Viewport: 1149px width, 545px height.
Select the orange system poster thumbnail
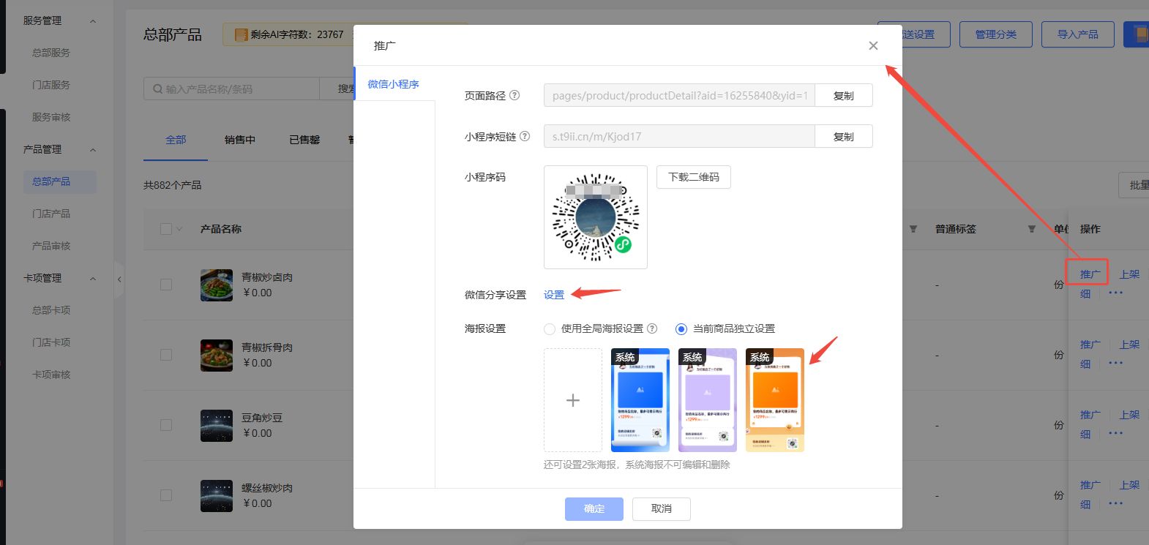[x=774, y=400]
